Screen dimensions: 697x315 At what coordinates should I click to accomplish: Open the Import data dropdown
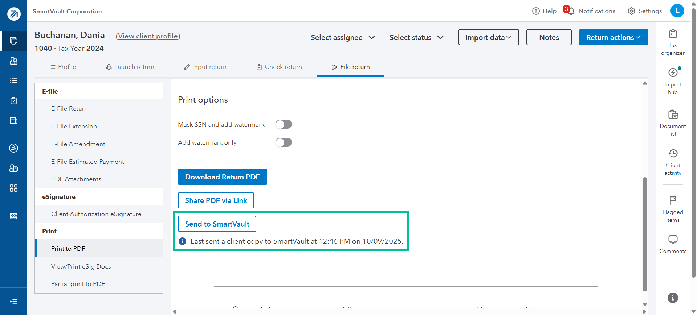(488, 37)
